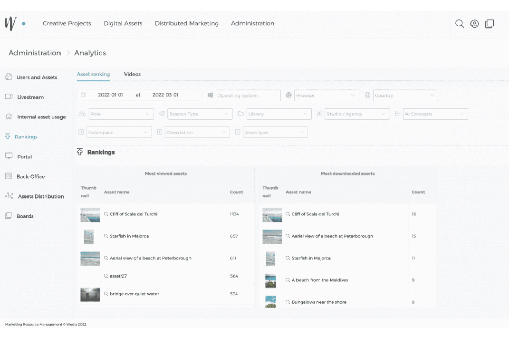Open the search magnifier in header

click(x=459, y=24)
